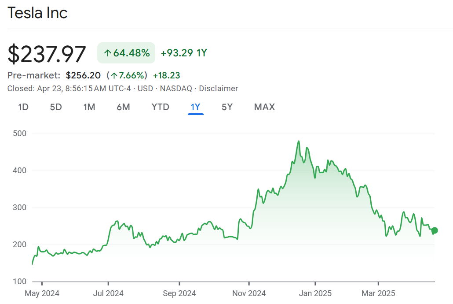
Task: Click the up arrow in the 64.48% badge
Action: coord(107,53)
